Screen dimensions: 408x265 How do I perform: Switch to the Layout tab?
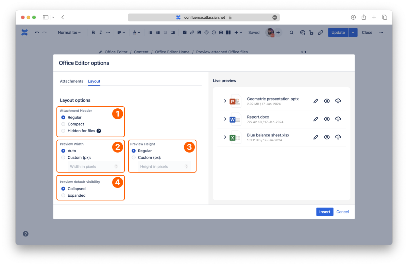click(94, 81)
